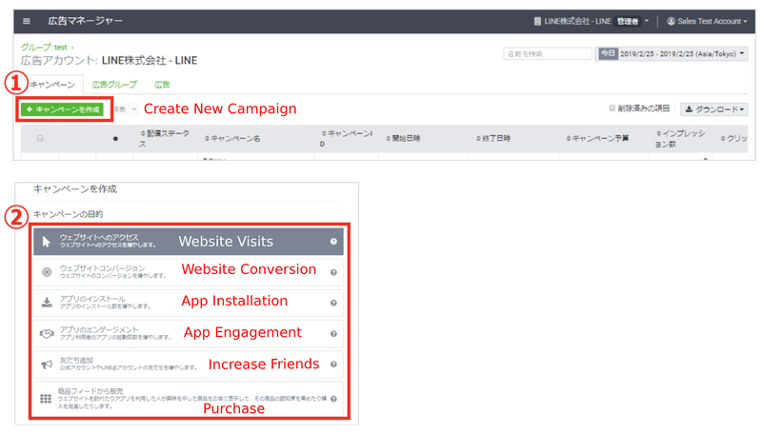Click the download icon in ダウンロード button

point(689,109)
